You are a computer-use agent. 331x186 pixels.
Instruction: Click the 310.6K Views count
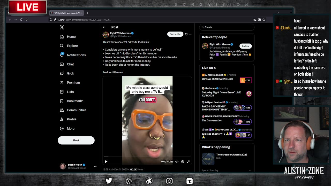coord(136,169)
